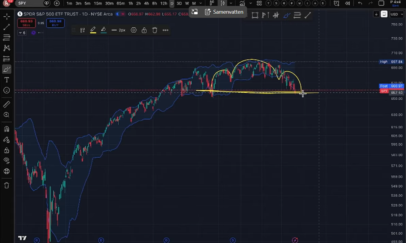Expand chart style dropdown arrow
Screen dimensions: 406x243
[231, 3]
